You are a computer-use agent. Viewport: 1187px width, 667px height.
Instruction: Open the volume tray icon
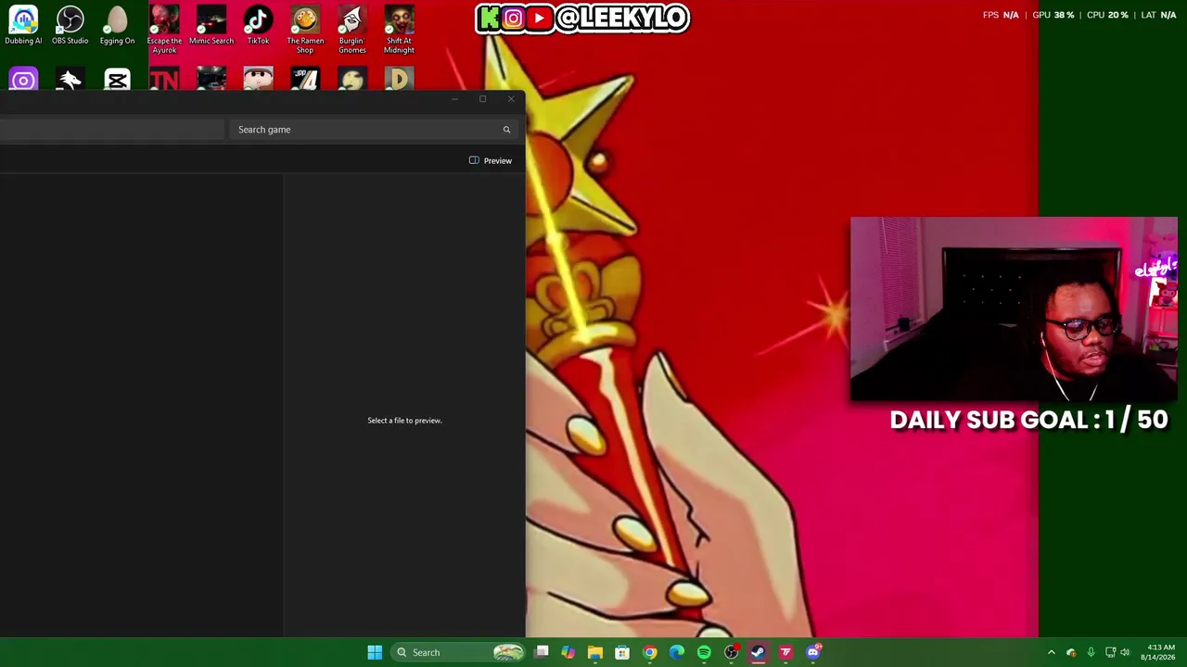click(x=1126, y=652)
